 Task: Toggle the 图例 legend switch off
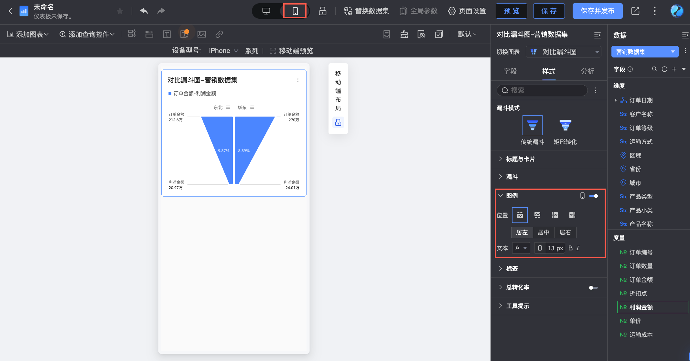tap(593, 196)
